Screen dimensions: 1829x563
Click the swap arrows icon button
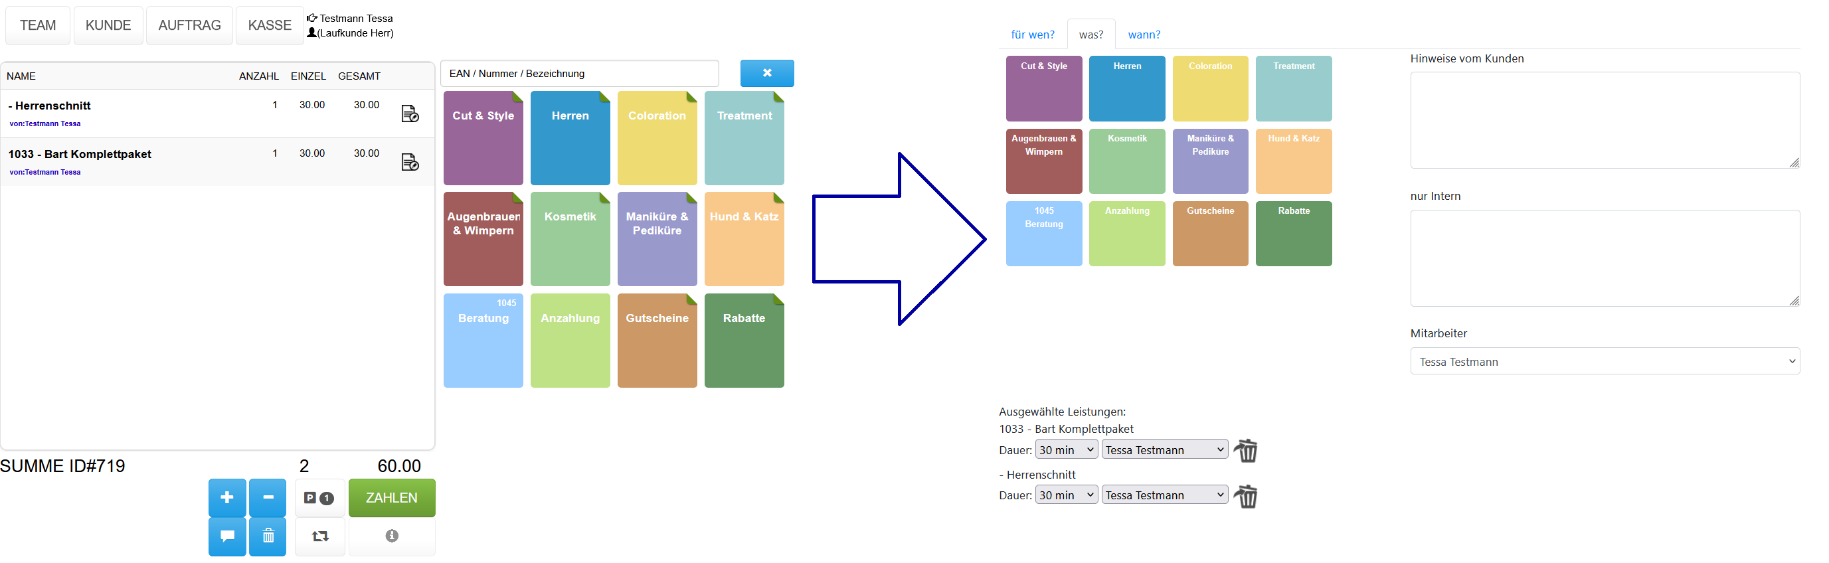319,536
